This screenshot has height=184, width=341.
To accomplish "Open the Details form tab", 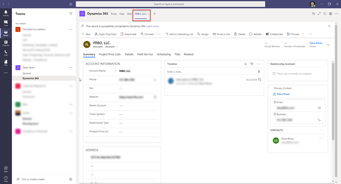I will (x=129, y=54).
